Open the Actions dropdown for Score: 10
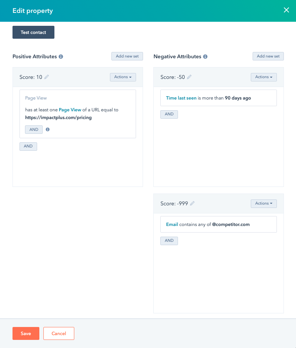Screen dimensions: 296x348 (x=123, y=77)
